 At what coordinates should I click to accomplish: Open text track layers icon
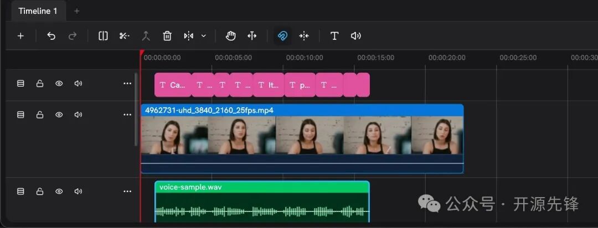click(20, 83)
